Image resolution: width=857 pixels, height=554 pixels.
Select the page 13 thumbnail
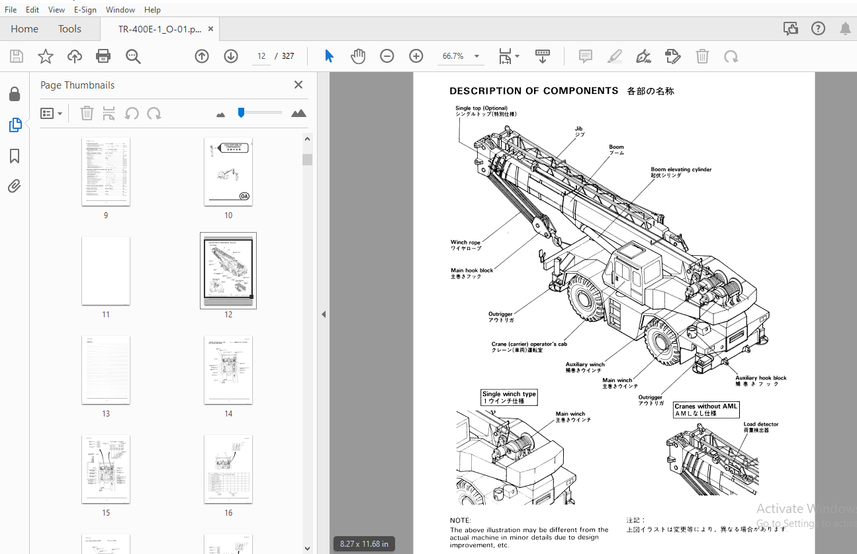106,370
